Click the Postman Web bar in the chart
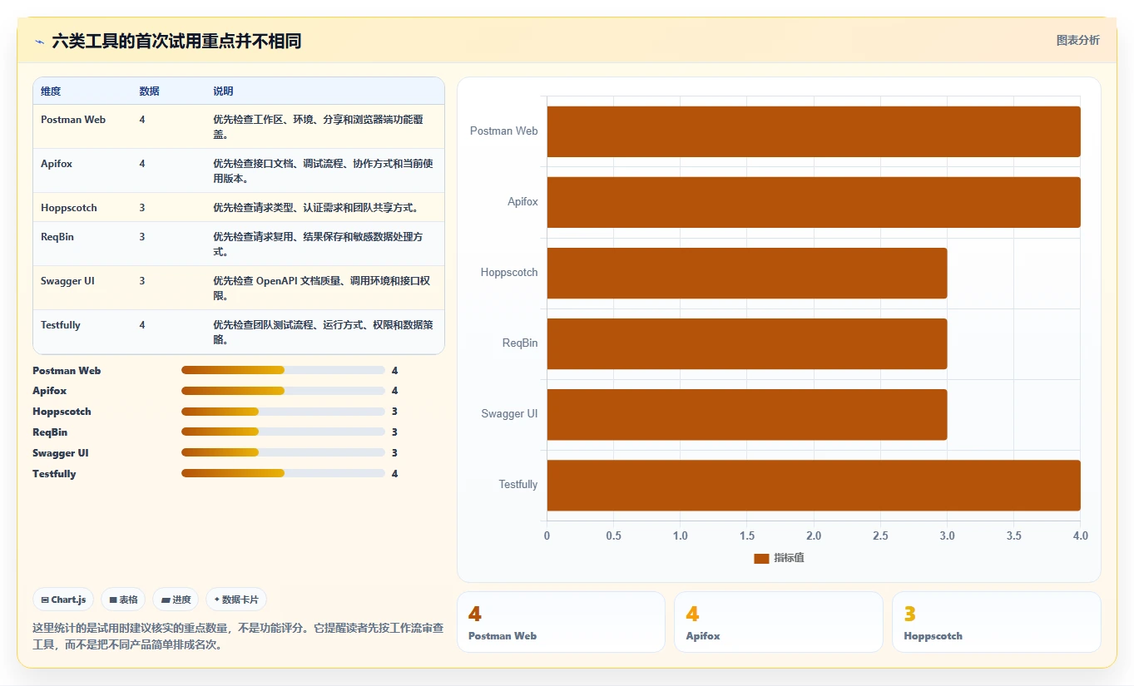Viewport: 1134px width, 686px height. click(813, 131)
